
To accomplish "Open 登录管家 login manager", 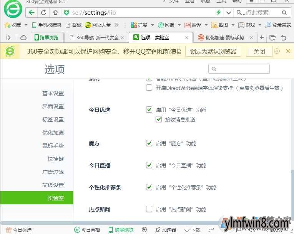I will click(x=278, y=25).
